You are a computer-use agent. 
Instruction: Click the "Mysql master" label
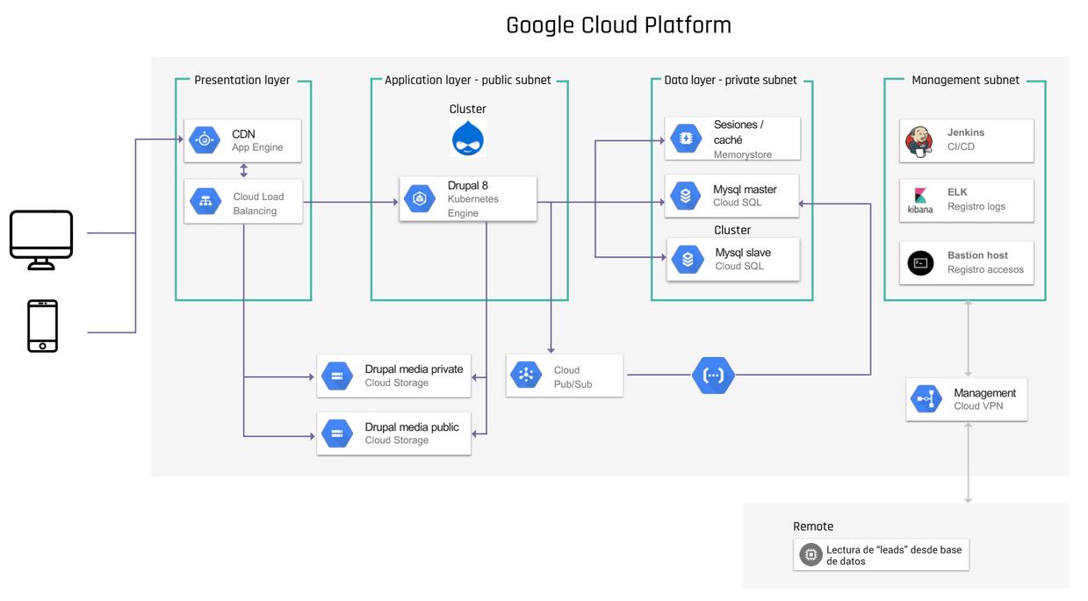tap(745, 190)
